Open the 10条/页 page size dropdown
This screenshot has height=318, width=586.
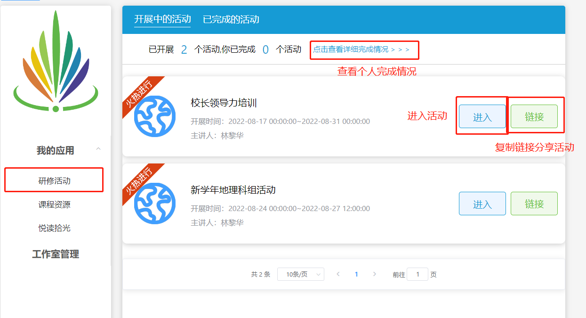click(300, 274)
